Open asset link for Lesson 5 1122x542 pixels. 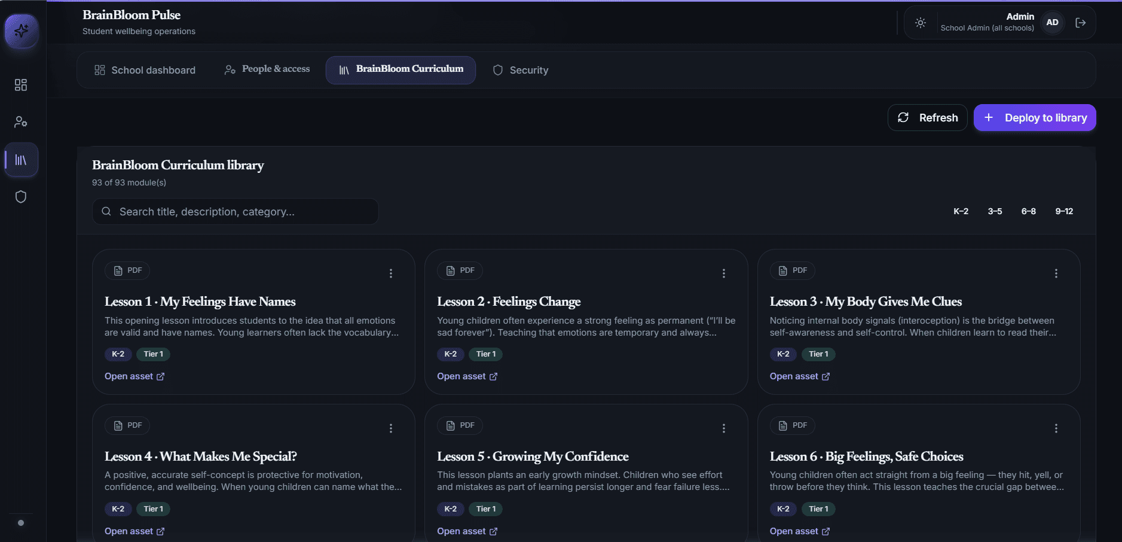pos(467,531)
